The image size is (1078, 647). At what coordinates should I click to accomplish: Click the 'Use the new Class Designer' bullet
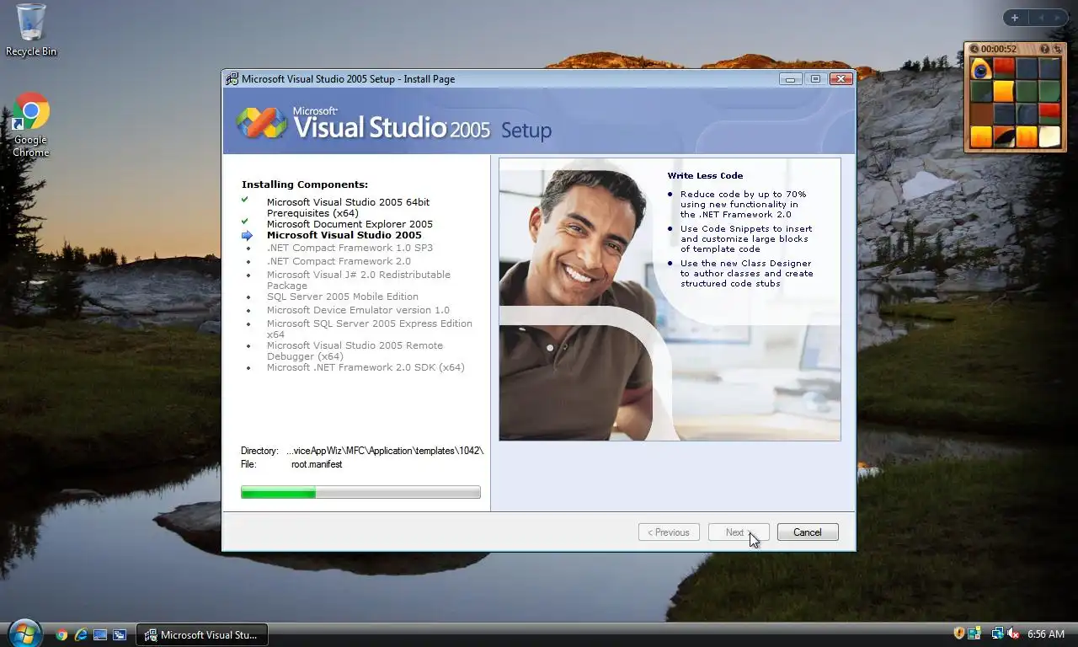[x=746, y=274]
